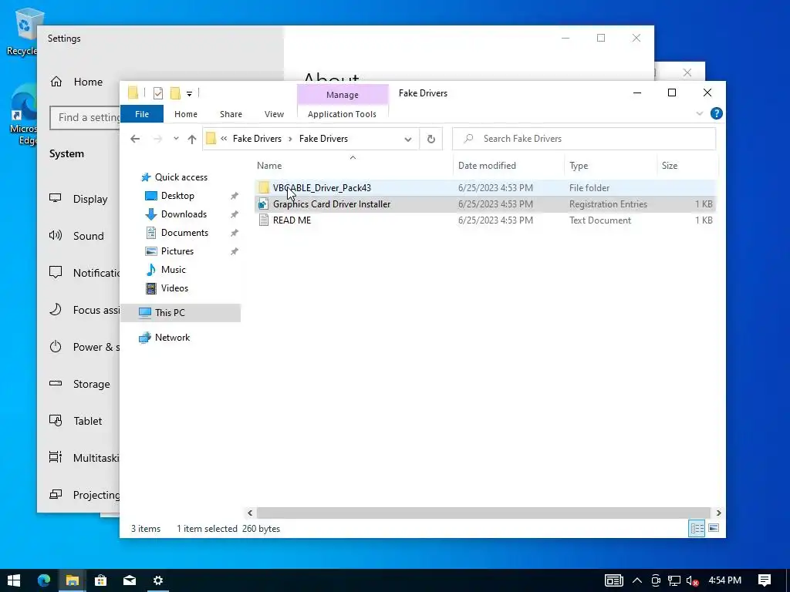Click the network icon in system tray

pos(674,581)
